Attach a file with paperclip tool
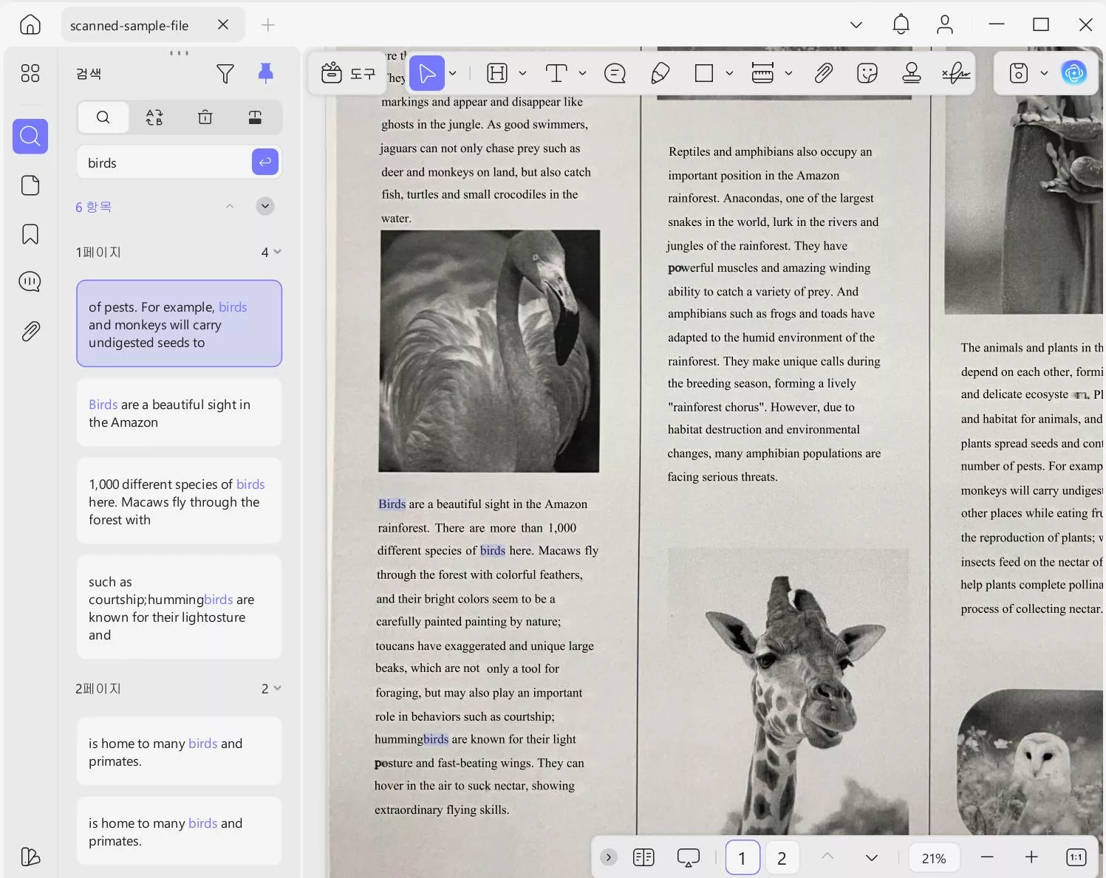 click(x=824, y=73)
